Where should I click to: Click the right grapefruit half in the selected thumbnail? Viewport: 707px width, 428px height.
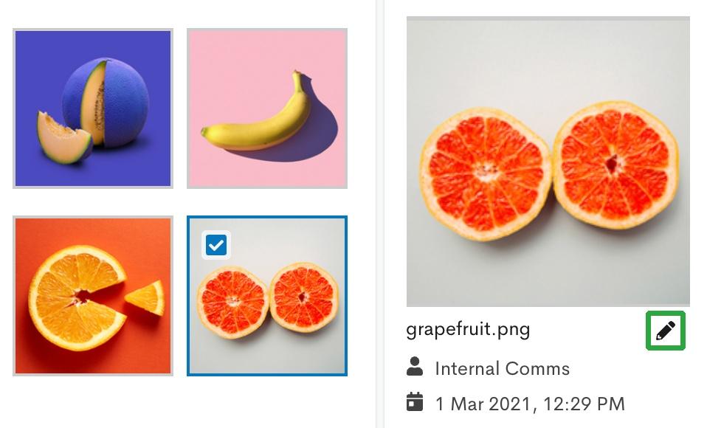[304, 297]
